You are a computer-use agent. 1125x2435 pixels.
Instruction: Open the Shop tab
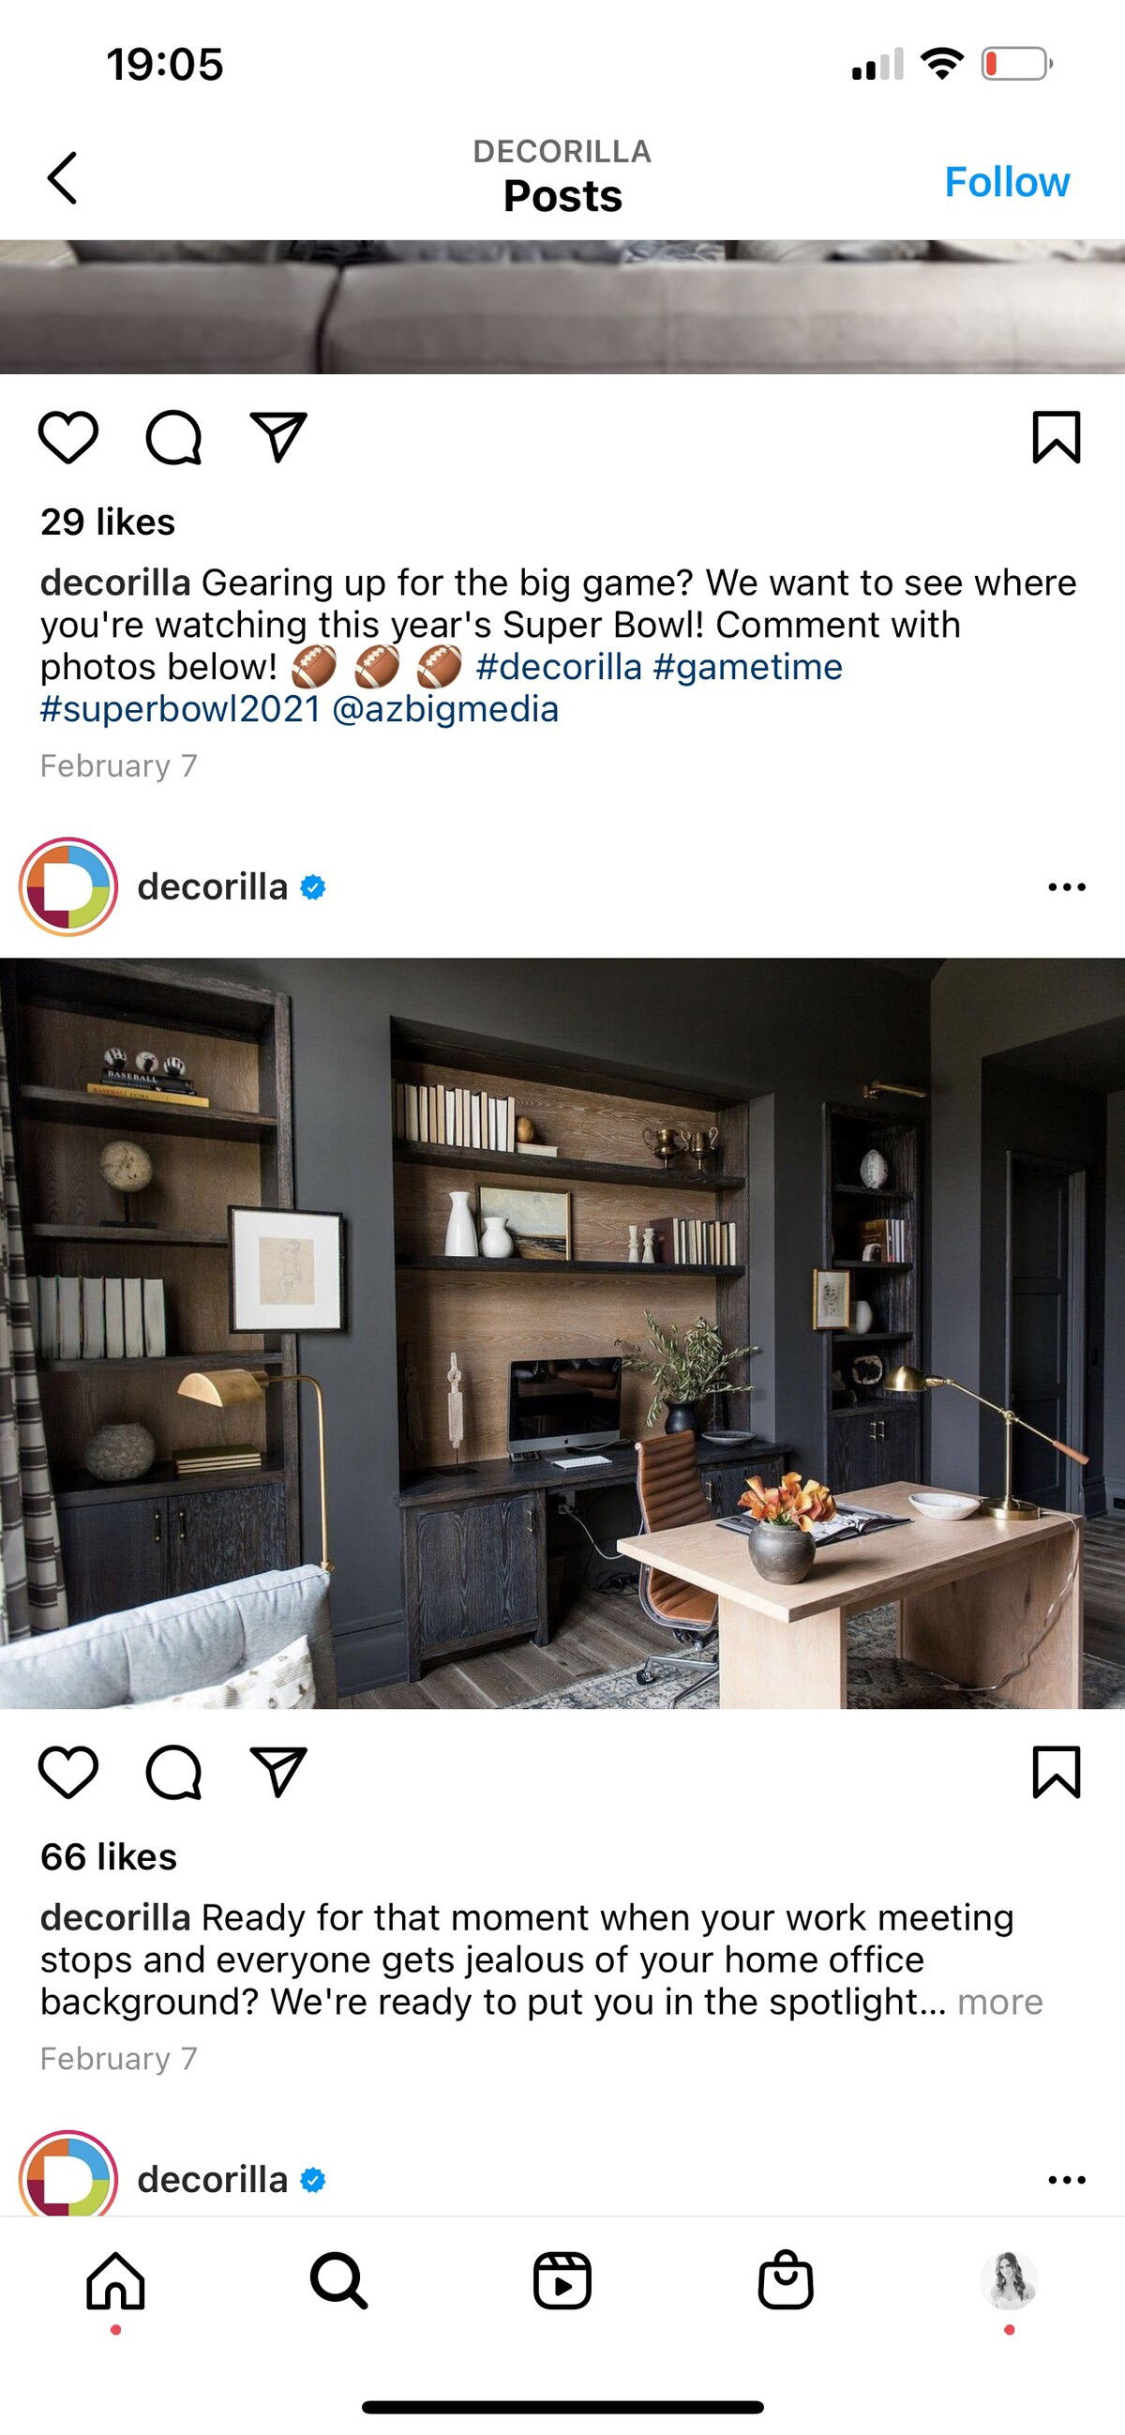[x=786, y=2280]
